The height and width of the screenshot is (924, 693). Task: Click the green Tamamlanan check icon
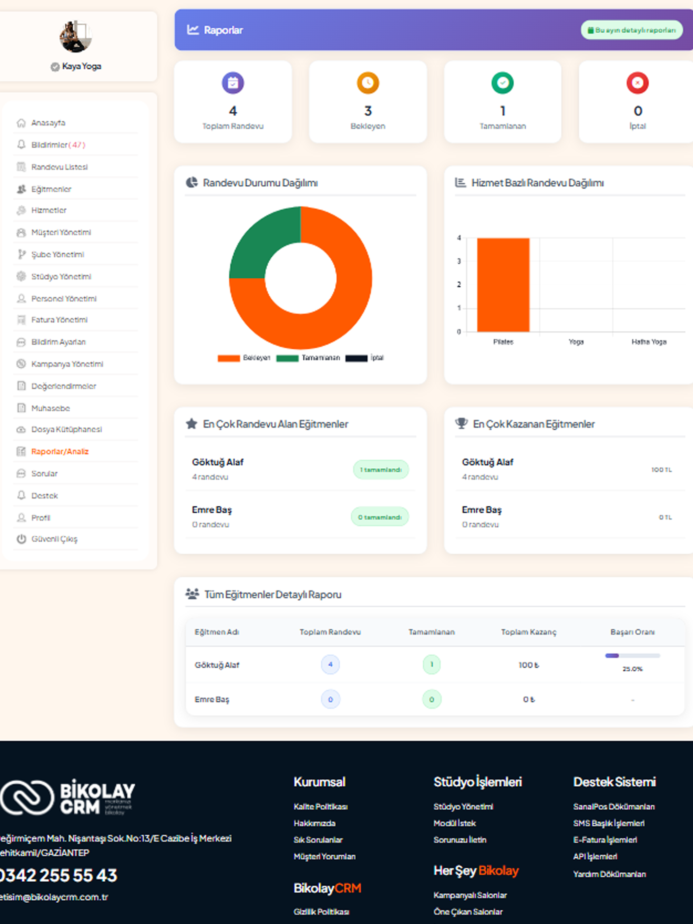tap(502, 83)
